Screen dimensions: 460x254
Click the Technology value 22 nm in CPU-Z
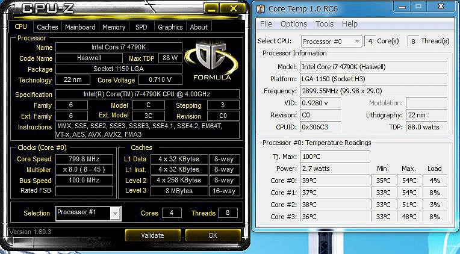73,80
